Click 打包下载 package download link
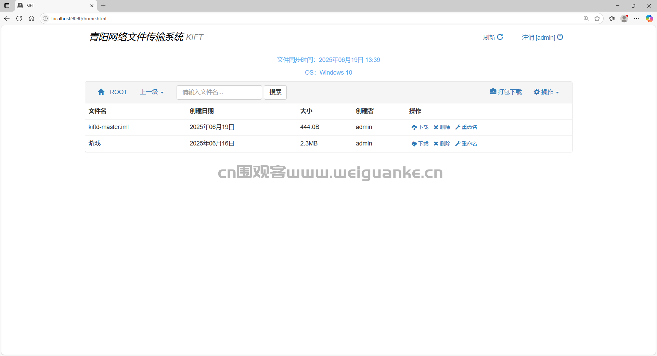Screen dimensions: 657x356 506,92
